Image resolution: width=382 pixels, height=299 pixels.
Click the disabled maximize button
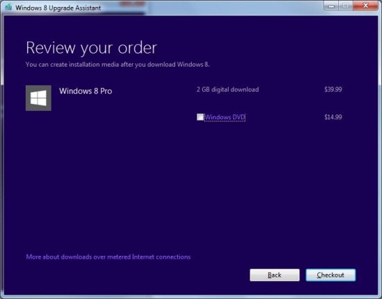[346, 6]
